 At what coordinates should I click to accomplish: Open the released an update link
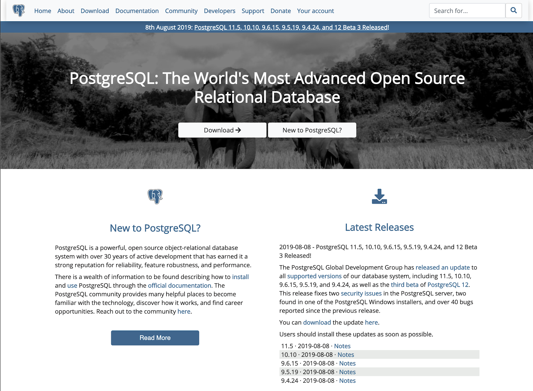[x=443, y=267]
